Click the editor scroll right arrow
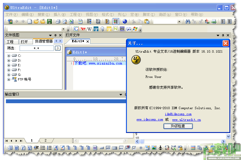 coord(223,141)
